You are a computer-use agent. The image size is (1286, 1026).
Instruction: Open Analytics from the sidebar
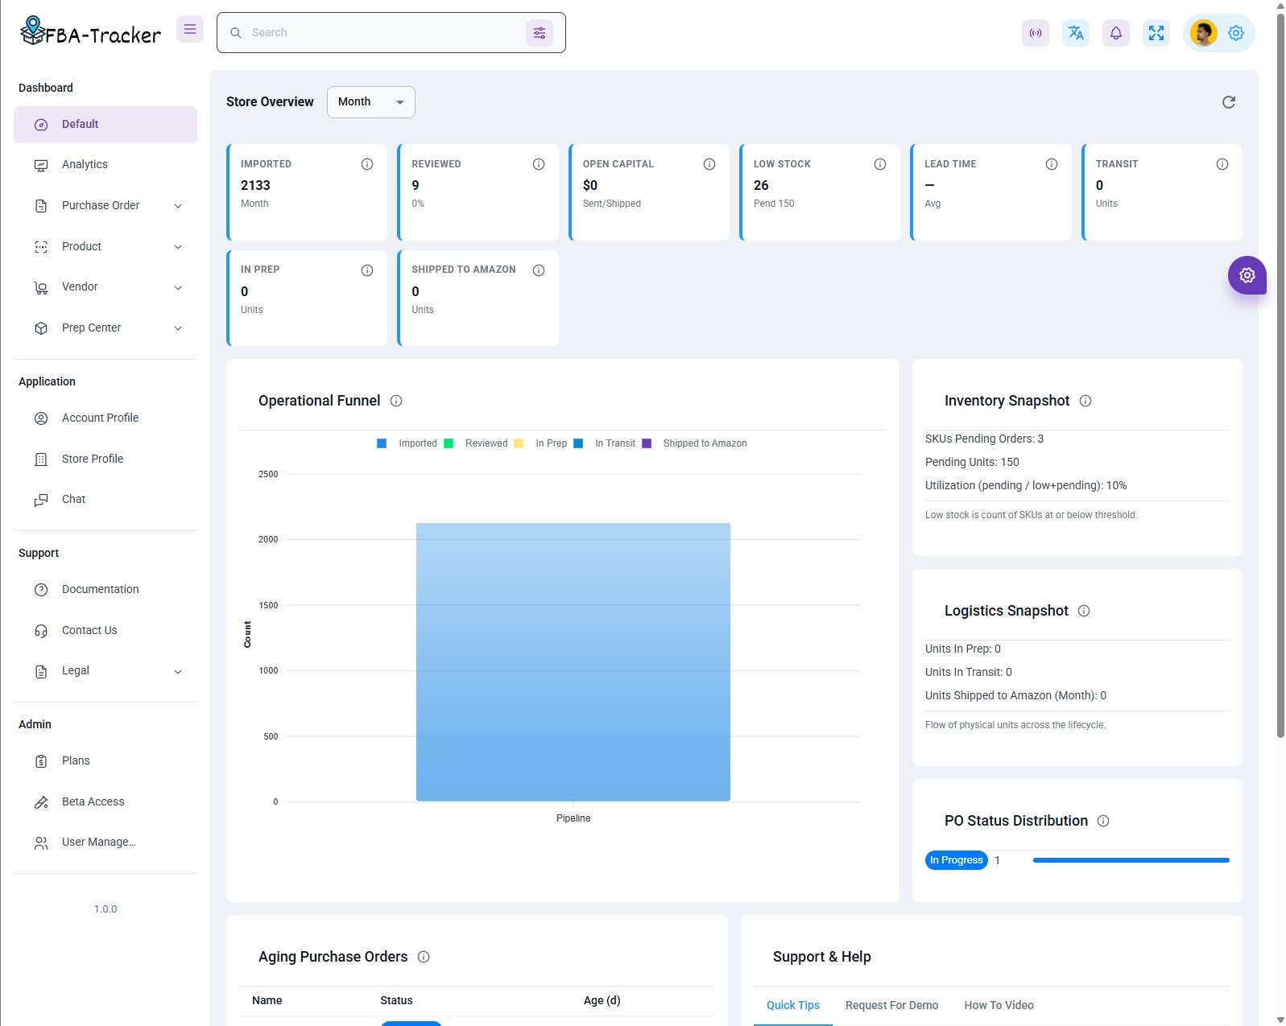coord(105,165)
